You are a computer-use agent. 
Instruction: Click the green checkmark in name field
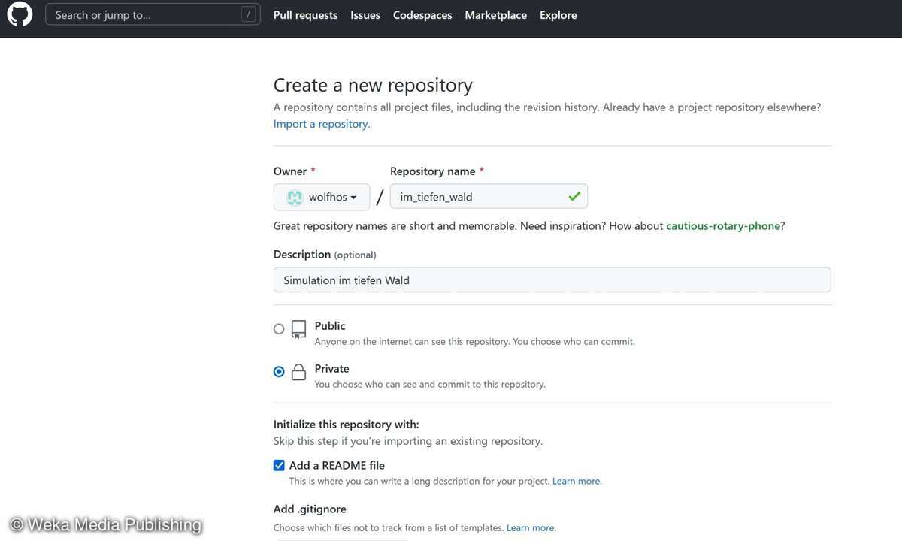[x=574, y=196]
